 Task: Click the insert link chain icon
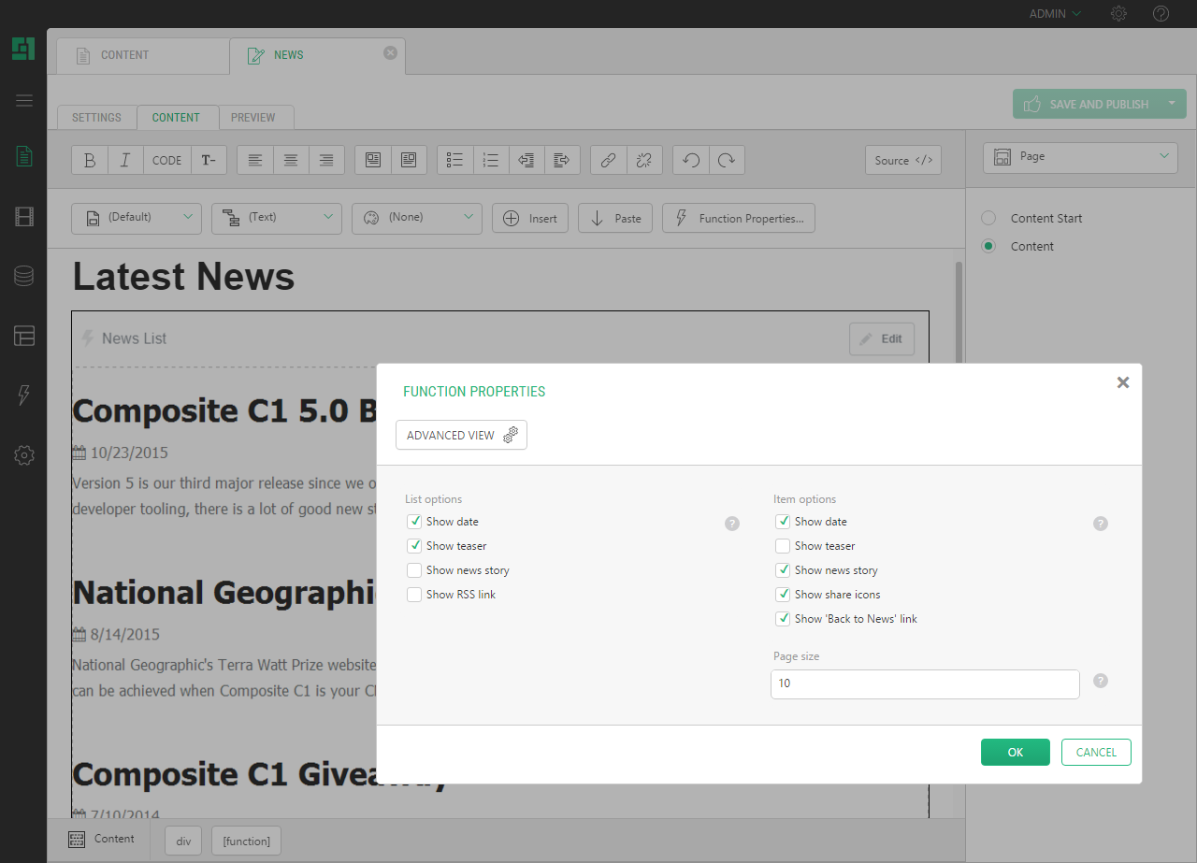coord(608,160)
